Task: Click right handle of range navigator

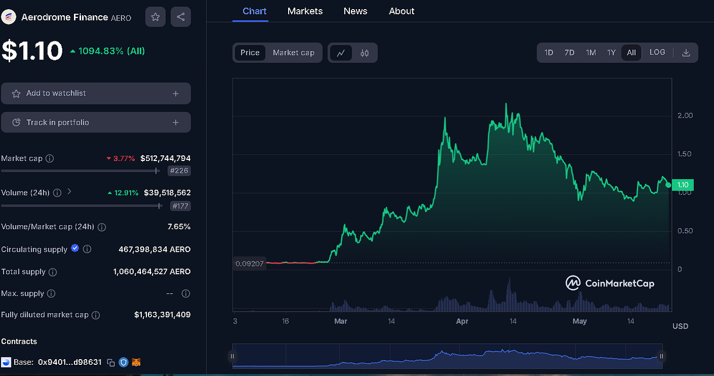Action: [x=661, y=356]
